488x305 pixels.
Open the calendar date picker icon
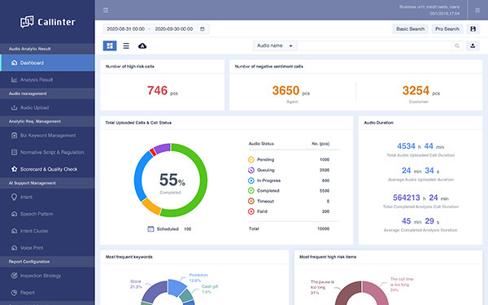coord(203,29)
